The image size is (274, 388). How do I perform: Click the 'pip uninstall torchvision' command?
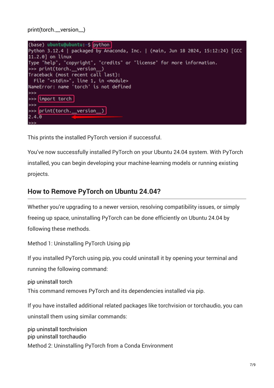[x=57, y=329]
